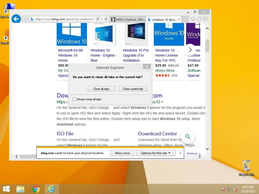Click the search magnifier in address bar
Viewport: 259px width, 194px height.
(x=98, y=19)
